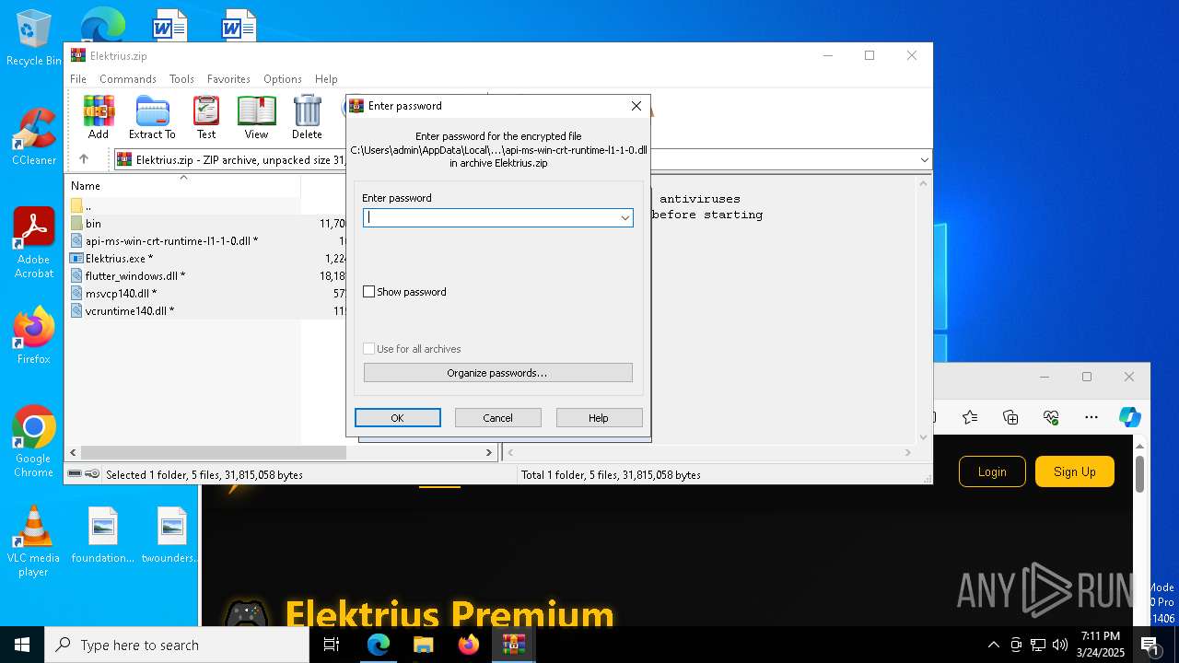The height and width of the screenshot is (663, 1179).
Task: Open Edge browser essentials heart icon
Action: 1051,417
